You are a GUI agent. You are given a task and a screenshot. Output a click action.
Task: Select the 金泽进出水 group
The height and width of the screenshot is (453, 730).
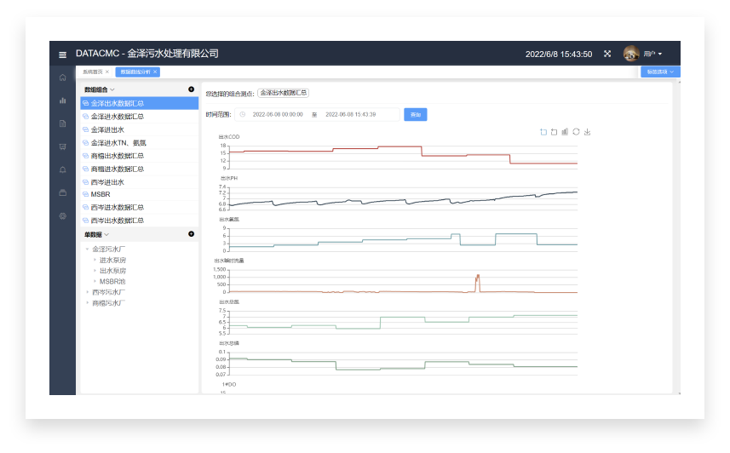[139, 129]
